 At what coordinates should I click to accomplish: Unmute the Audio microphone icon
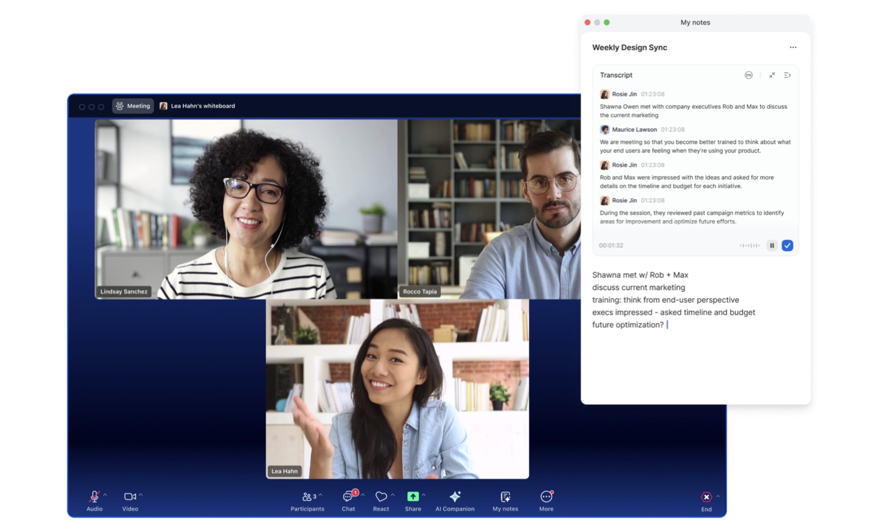pos(94,497)
